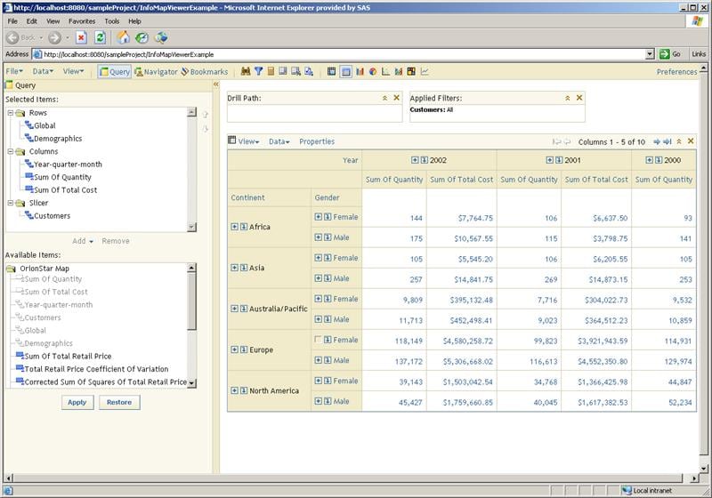
Task: Go to next columns page arrow
Action: point(656,141)
